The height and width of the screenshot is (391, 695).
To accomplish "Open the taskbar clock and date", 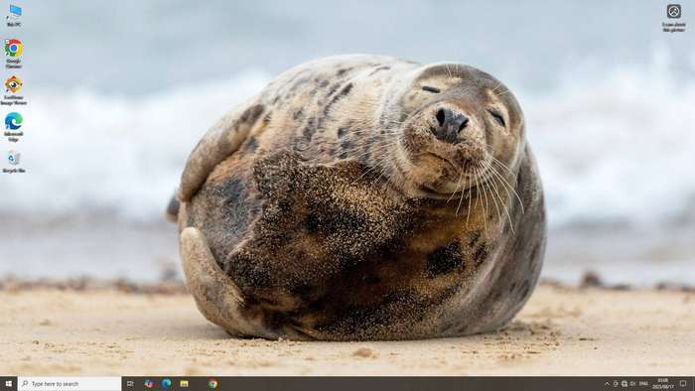I will coord(663,383).
